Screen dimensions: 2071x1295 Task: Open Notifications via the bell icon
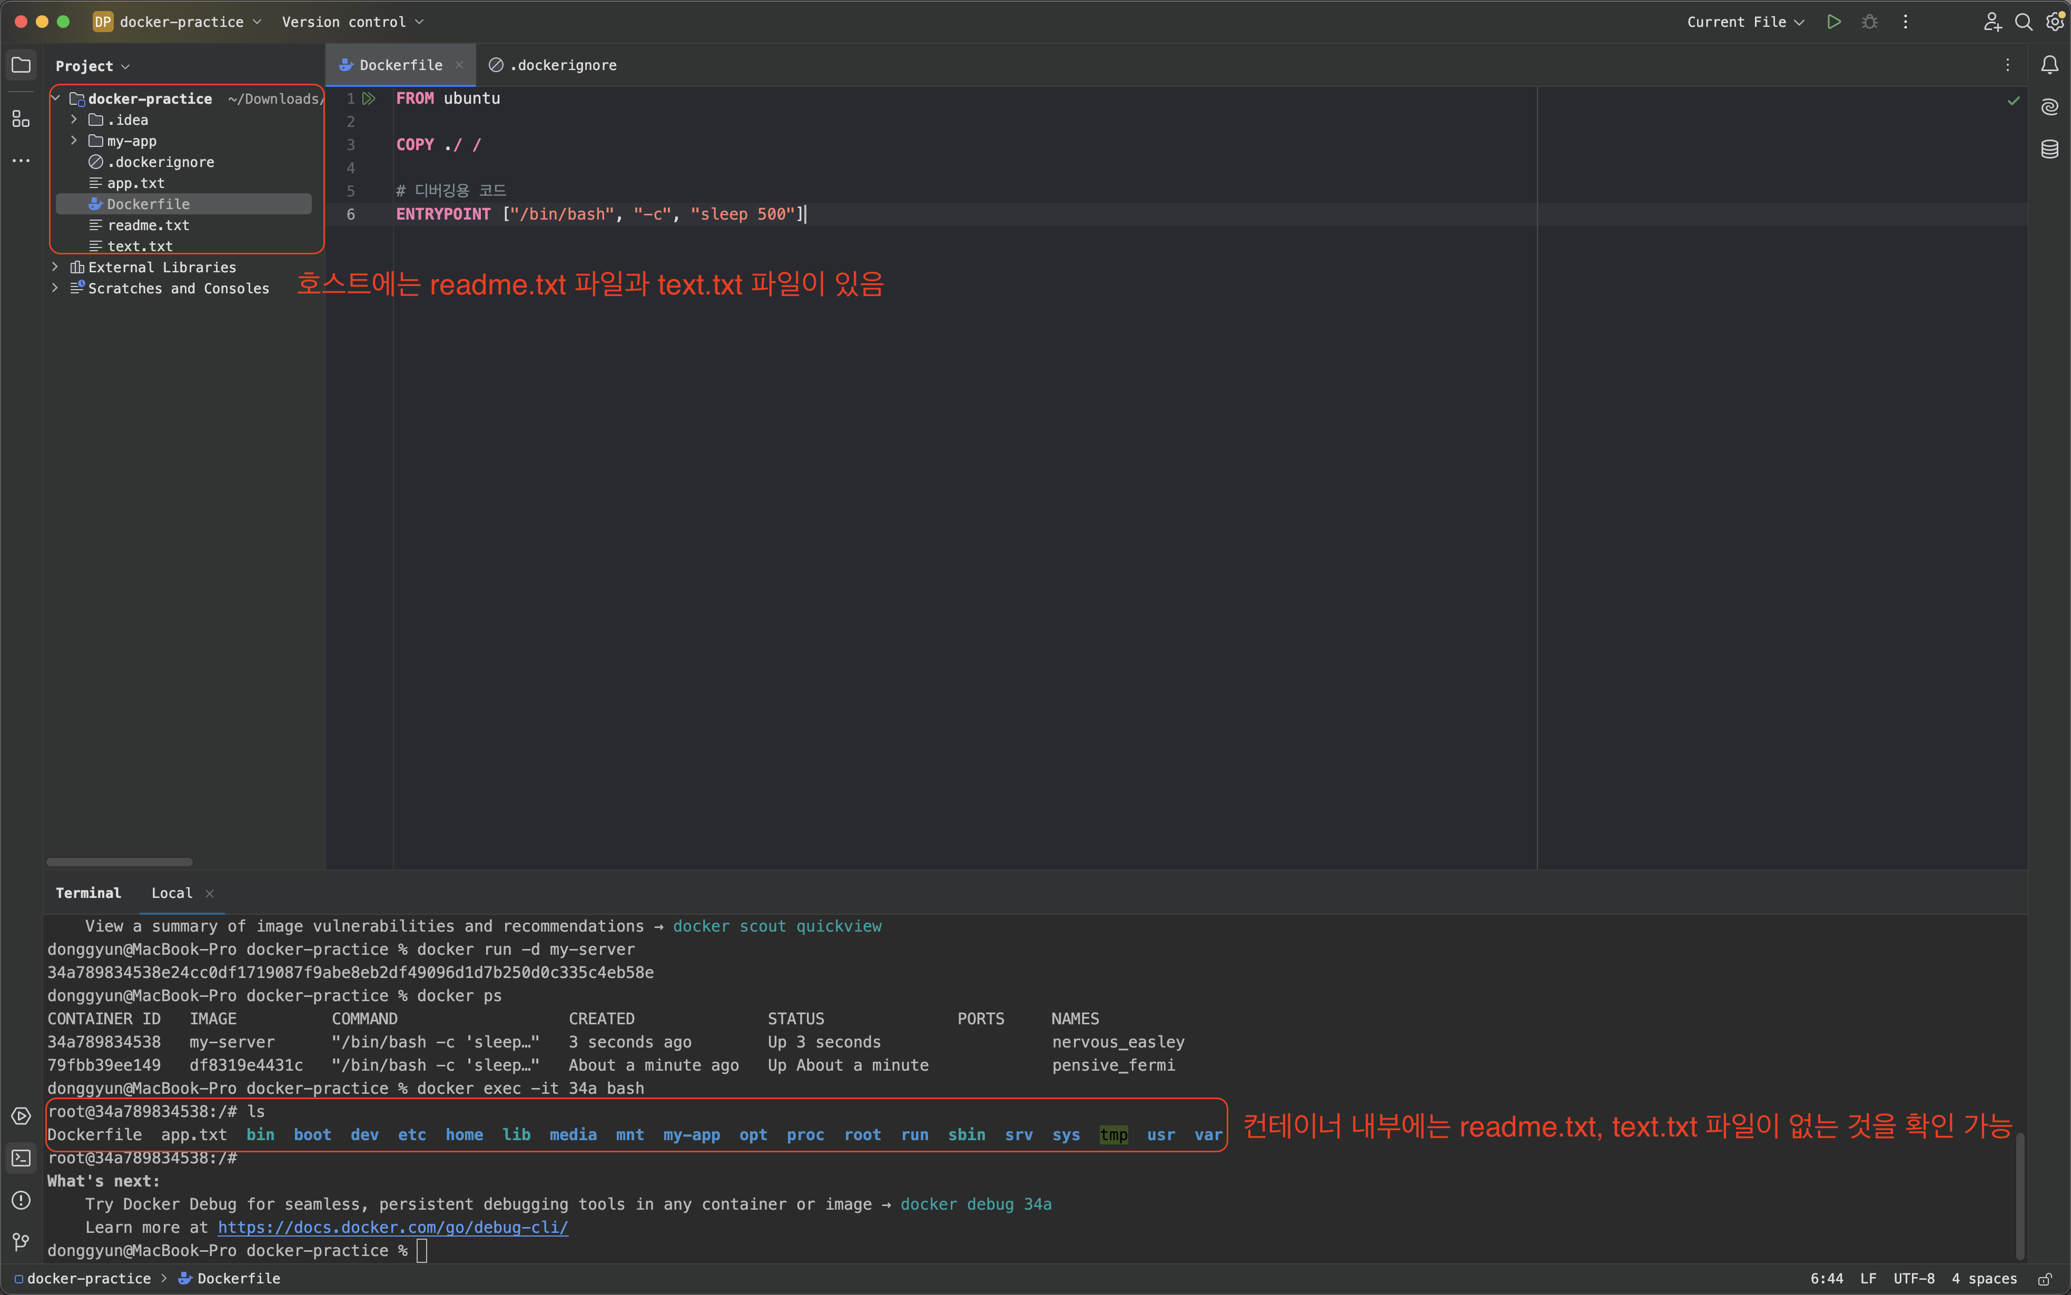coord(2049,64)
